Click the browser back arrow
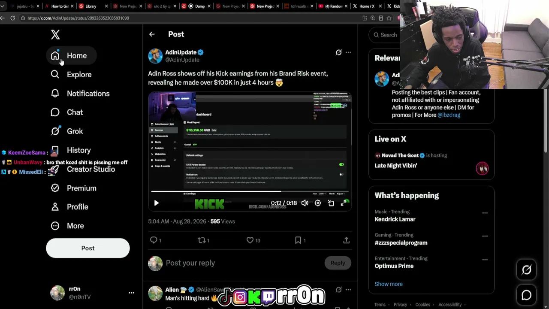Viewport: 549px width, 309px height. point(3,18)
